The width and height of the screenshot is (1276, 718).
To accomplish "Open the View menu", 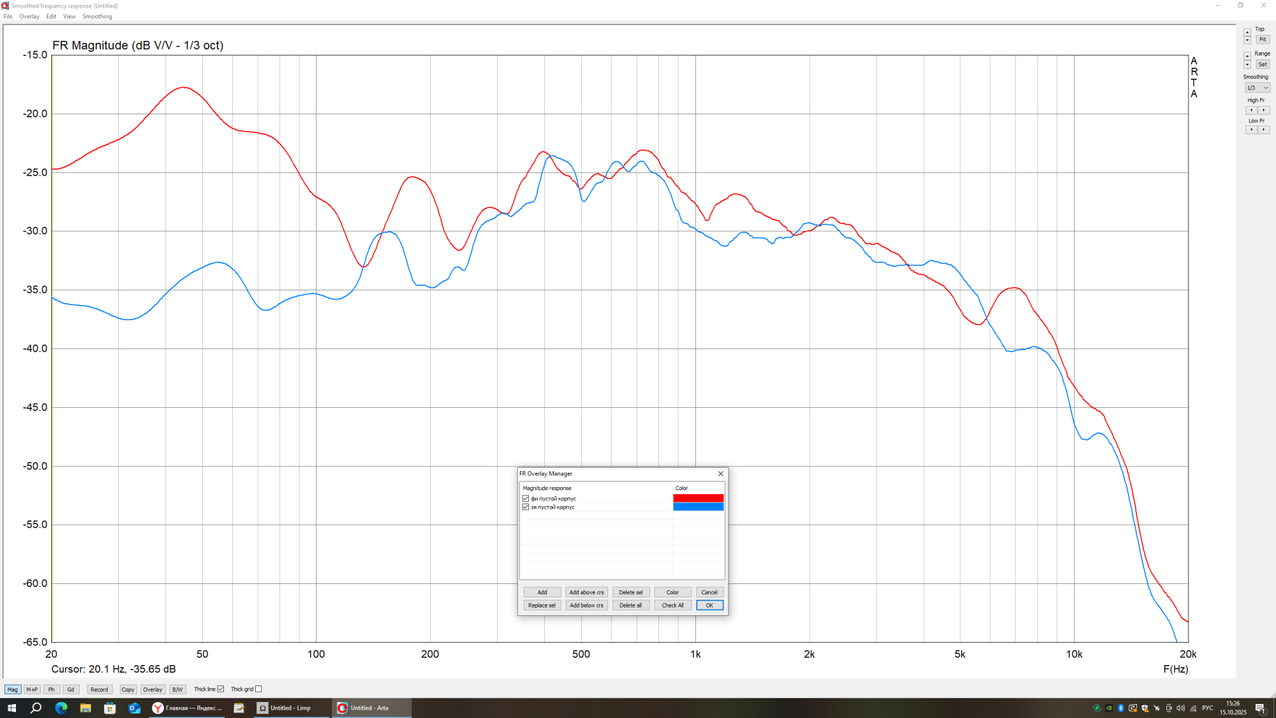I will click(69, 17).
